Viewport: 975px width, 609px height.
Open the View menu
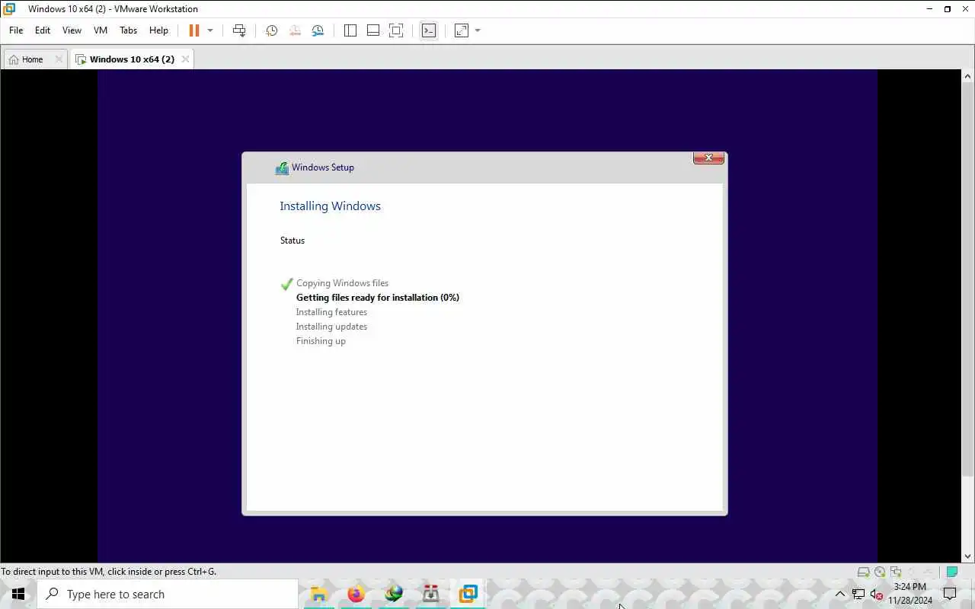(x=72, y=30)
